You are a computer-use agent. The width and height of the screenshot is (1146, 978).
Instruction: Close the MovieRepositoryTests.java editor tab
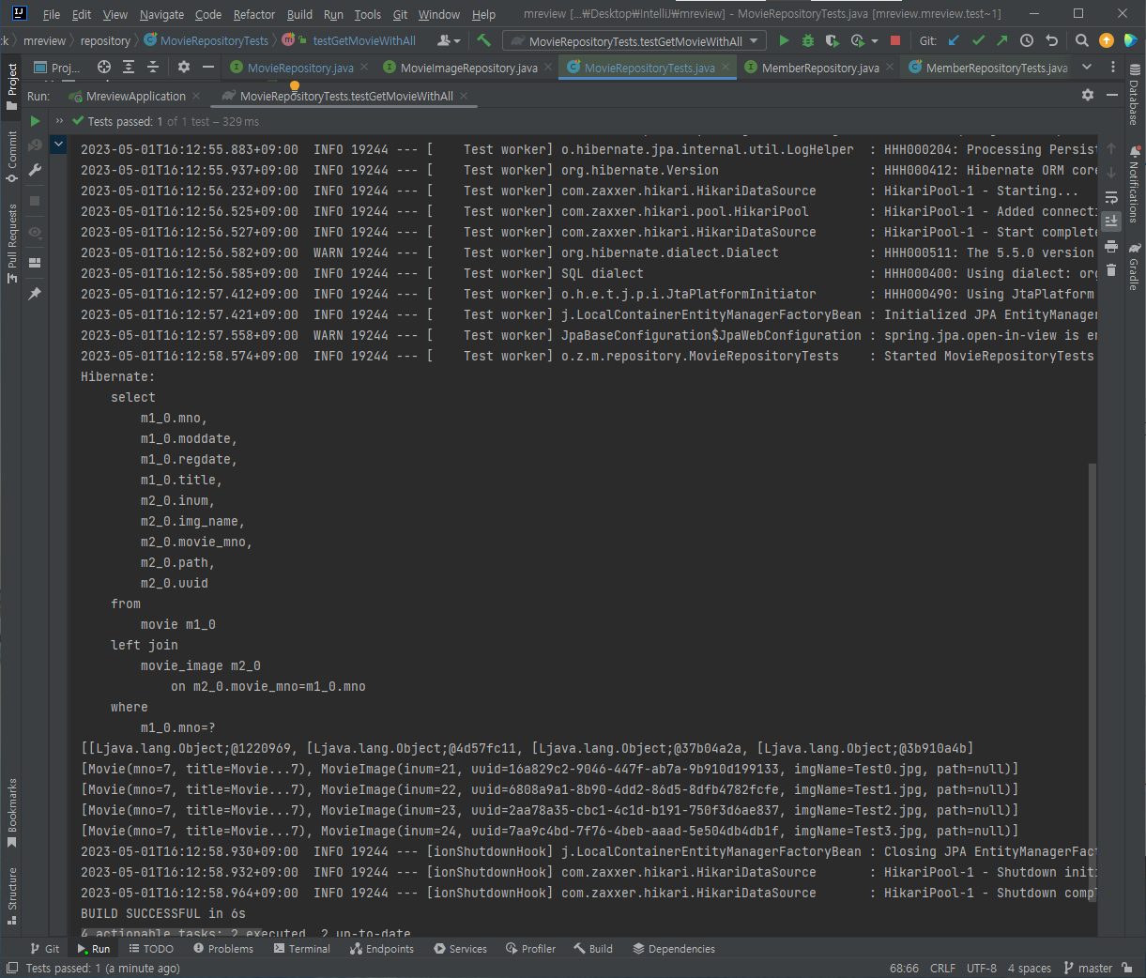coord(726,68)
